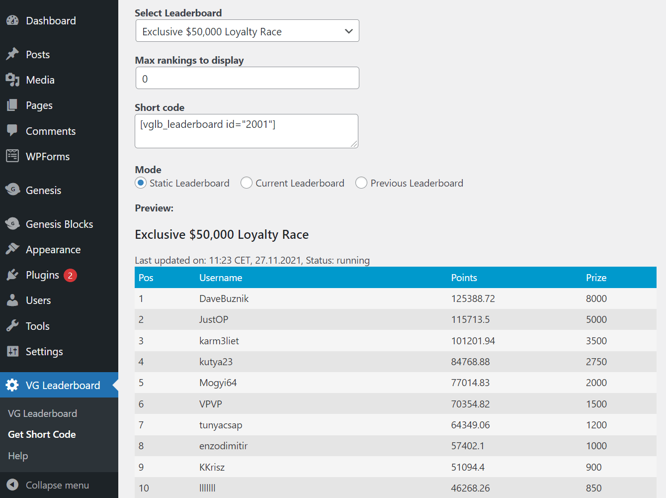
Task: Open the Select Leaderboard dropdown
Action: pyautogui.click(x=247, y=31)
